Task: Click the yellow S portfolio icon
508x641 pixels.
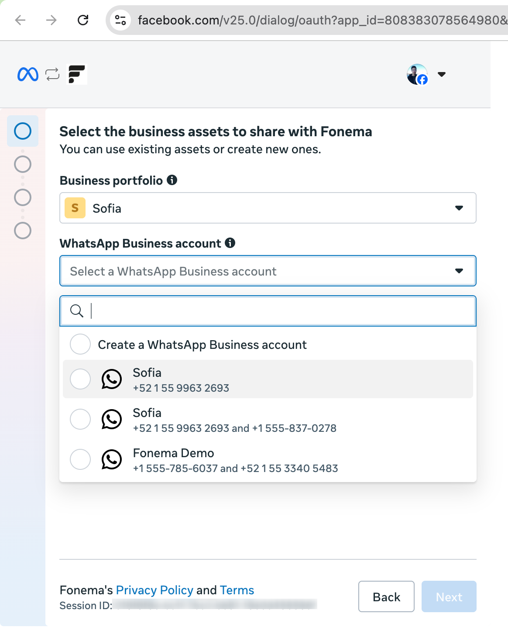Action: pos(75,208)
